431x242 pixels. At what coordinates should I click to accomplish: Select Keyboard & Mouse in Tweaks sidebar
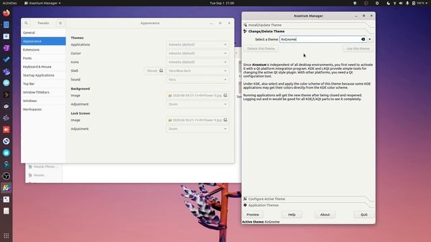43,67
